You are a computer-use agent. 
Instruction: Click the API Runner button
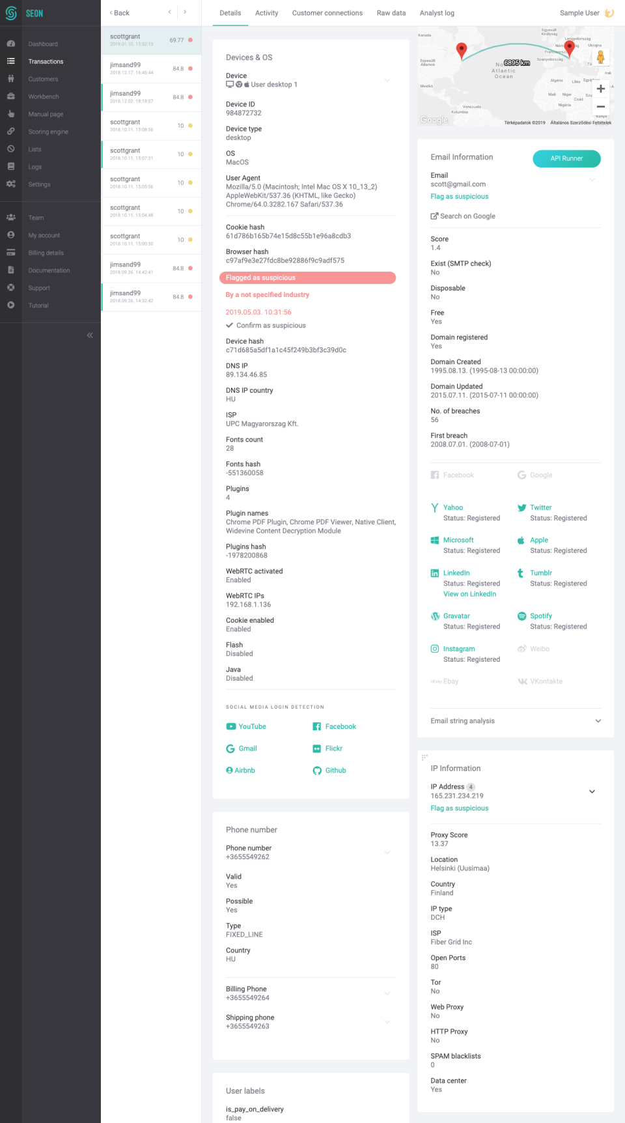[x=566, y=158]
